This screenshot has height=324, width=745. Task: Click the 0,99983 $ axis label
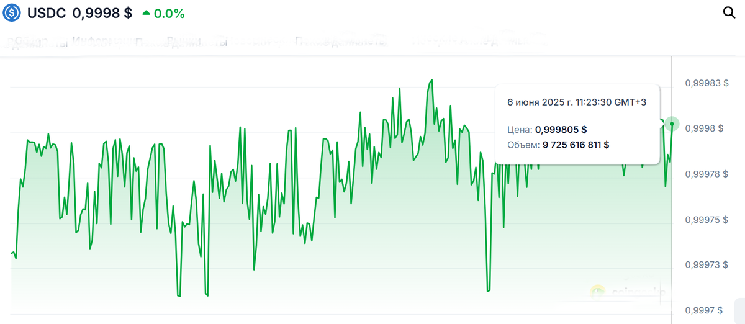(x=707, y=83)
